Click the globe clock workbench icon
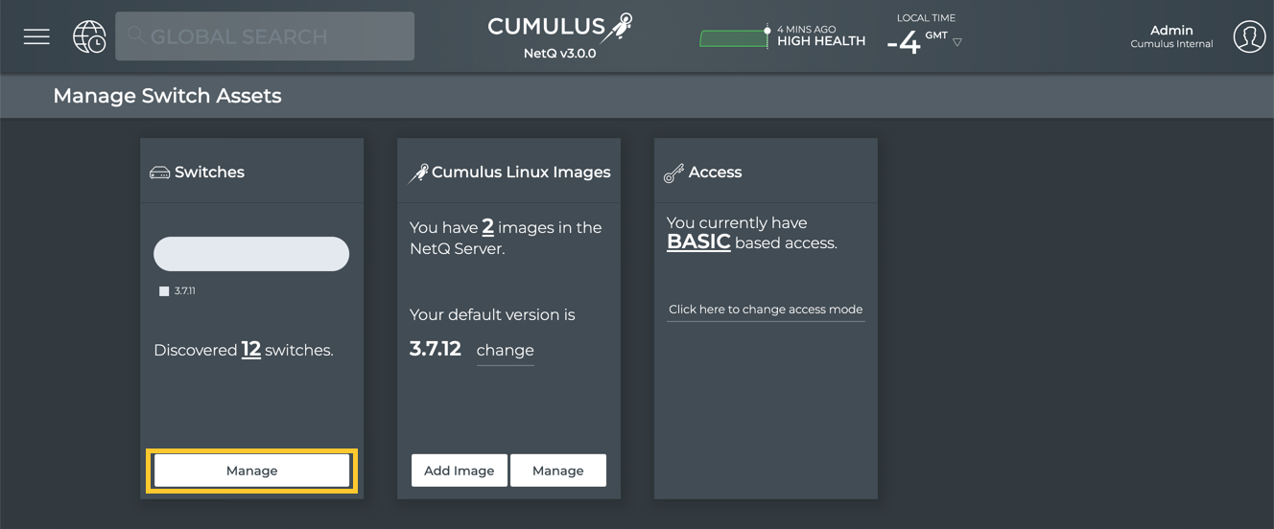Image resolution: width=1274 pixels, height=529 pixels. coord(89,36)
